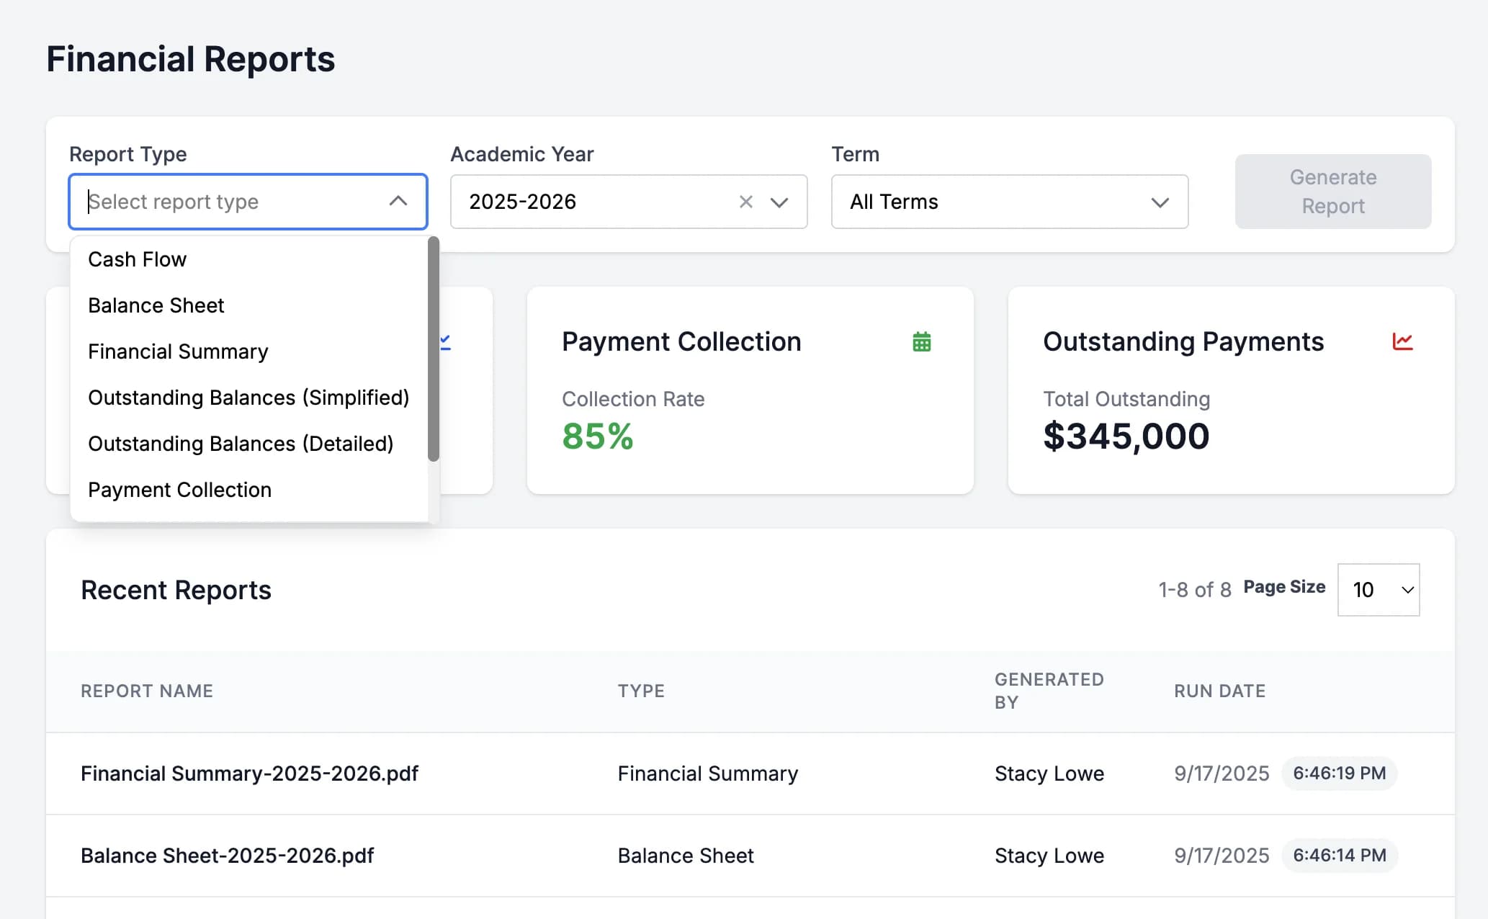
Task: Click the REPORT NAME column header
Action: point(147,691)
